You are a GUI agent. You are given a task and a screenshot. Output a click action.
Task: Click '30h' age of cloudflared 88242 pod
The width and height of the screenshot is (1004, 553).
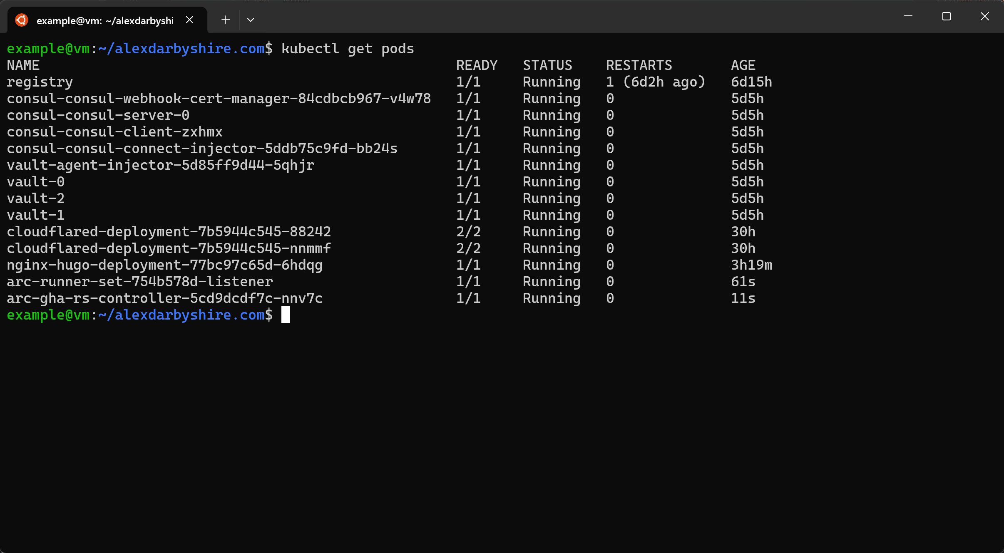point(743,232)
